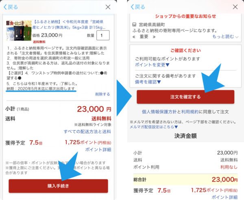Open the ふるさと納税 rice product title link

click(x=69, y=24)
